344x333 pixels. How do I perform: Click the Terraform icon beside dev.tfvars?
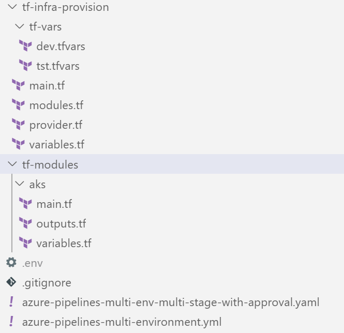[25, 46]
